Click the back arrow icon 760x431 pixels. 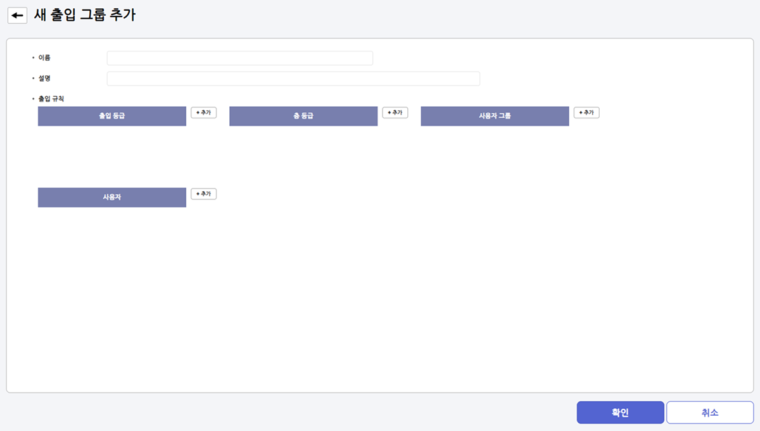click(18, 16)
